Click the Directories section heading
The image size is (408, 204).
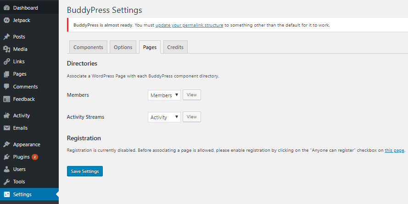tap(82, 63)
